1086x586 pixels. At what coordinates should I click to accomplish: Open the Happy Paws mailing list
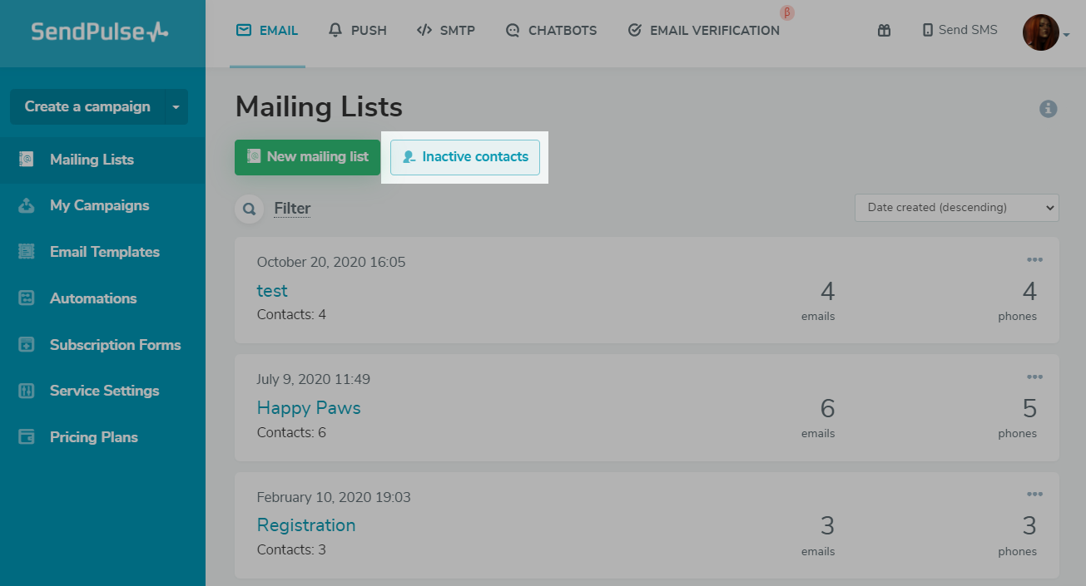pyautogui.click(x=309, y=408)
